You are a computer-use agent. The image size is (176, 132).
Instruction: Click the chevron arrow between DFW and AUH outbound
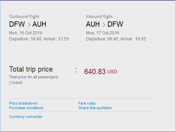(29, 25)
